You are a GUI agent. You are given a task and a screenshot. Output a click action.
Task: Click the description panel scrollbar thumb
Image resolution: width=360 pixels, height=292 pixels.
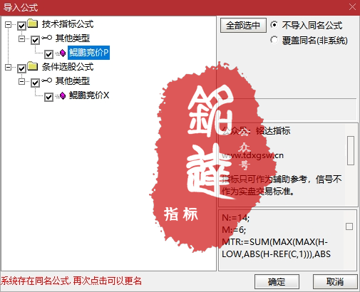[x=351, y=150]
